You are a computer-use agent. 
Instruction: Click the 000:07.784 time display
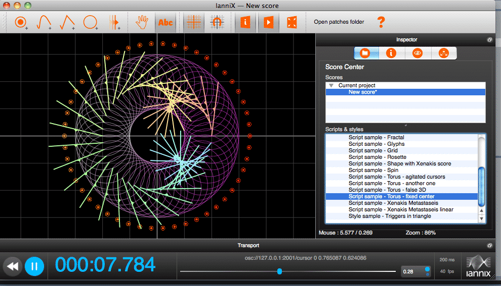(x=105, y=265)
